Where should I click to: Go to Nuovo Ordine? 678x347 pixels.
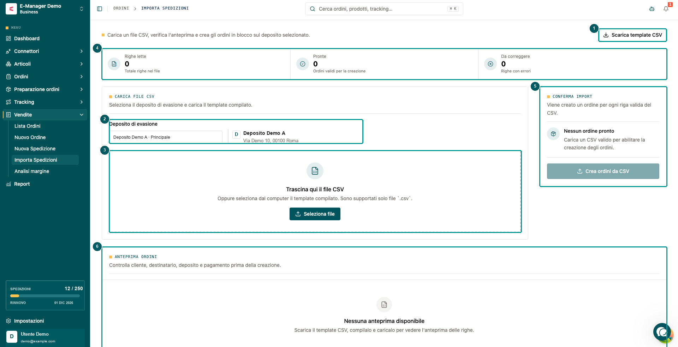(45, 137)
